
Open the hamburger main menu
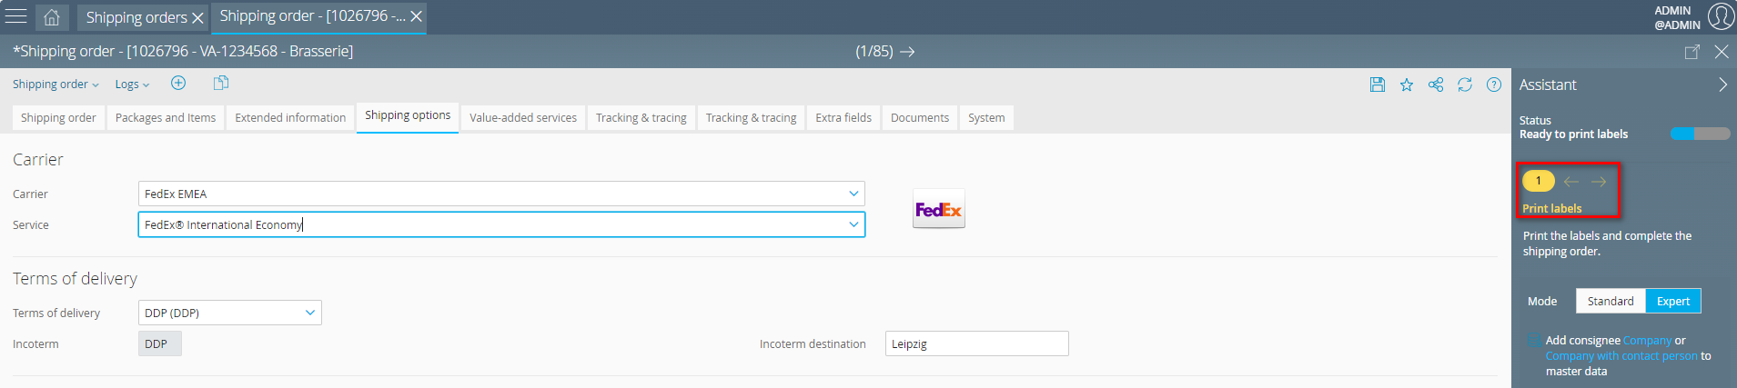tap(16, 16)
